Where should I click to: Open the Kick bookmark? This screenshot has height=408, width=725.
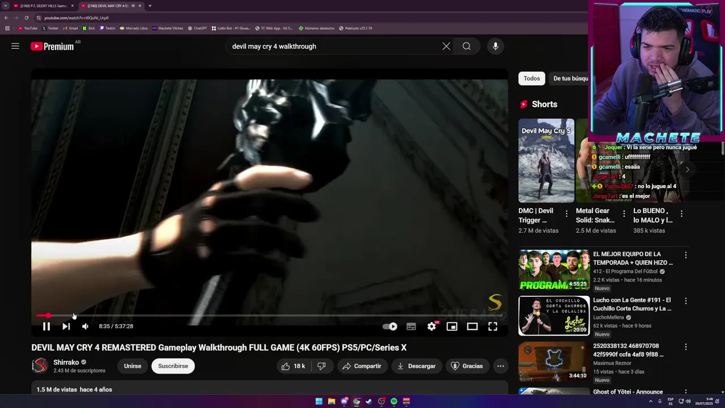[x=89, y=28]
